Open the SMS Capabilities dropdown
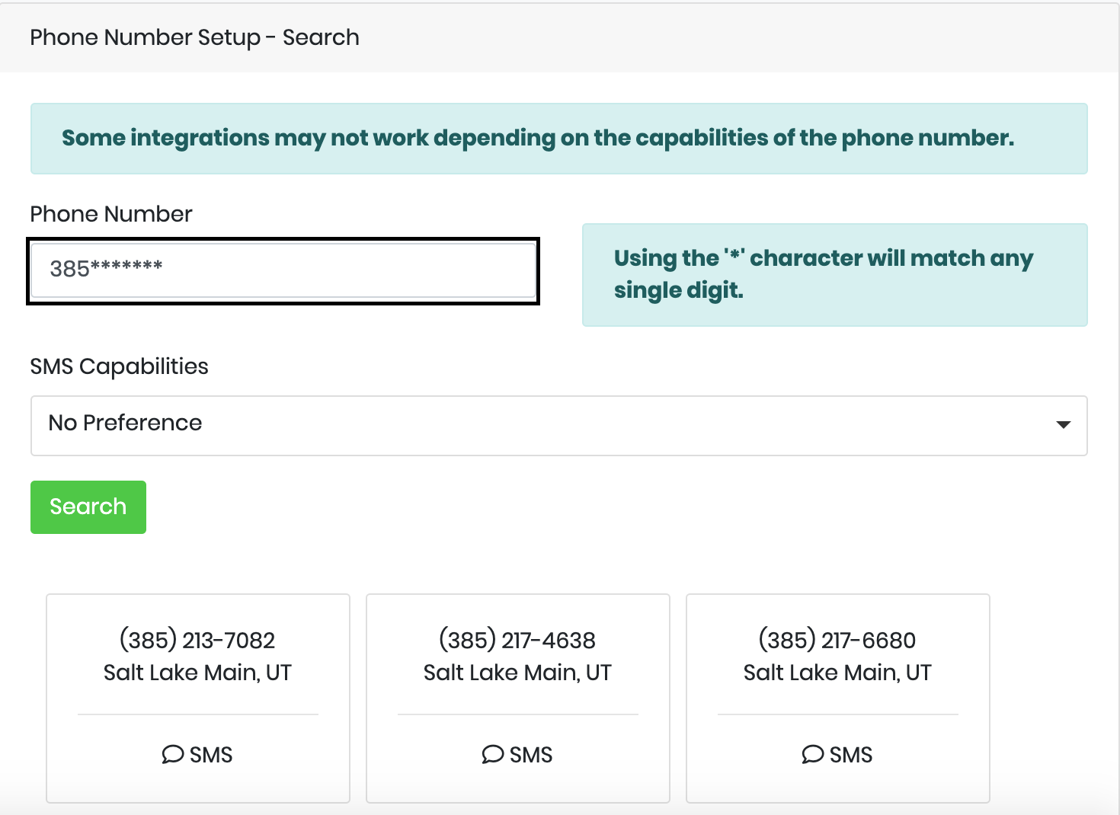This screenshot has height=815, width=1120. coord(558,425)
